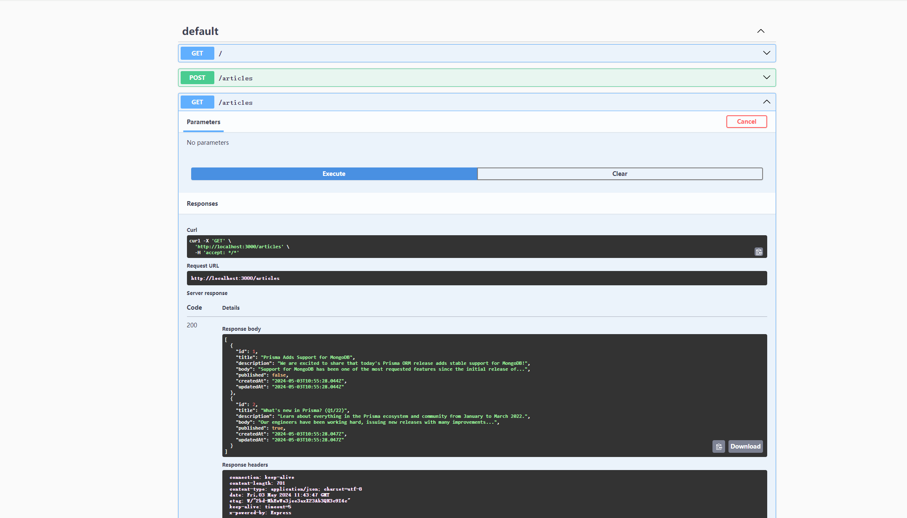Click the content-length: 701 header line
The width and height of the screenshot is (907, 518).
[x=257, y=483]
